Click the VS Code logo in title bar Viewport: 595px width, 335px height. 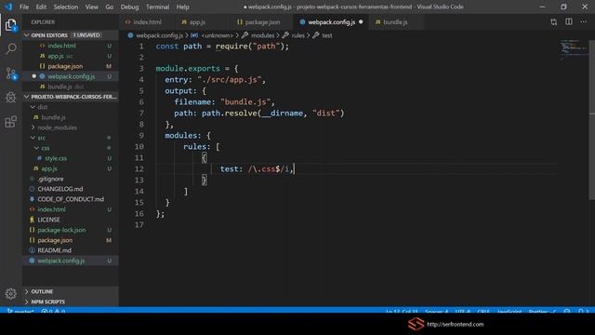(x=8, y=7)
